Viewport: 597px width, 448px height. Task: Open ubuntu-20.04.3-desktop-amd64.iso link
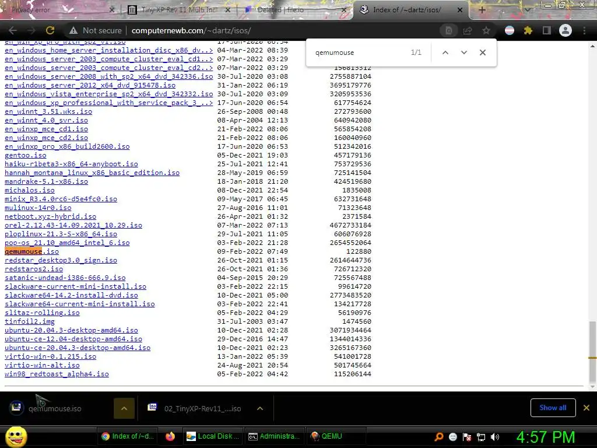[71, 330]
